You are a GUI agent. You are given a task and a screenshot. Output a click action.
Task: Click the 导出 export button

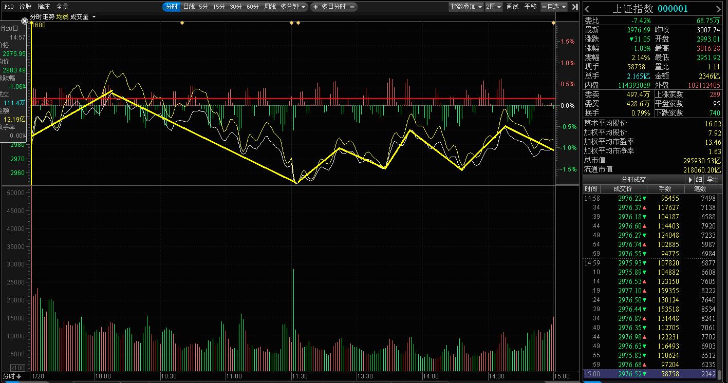[x=713, y=180]
